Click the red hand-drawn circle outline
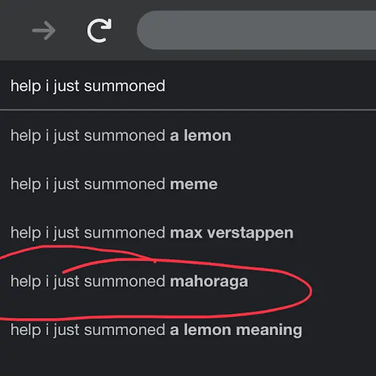The width and height of the screenshot is (376, 376). [311, 291]
